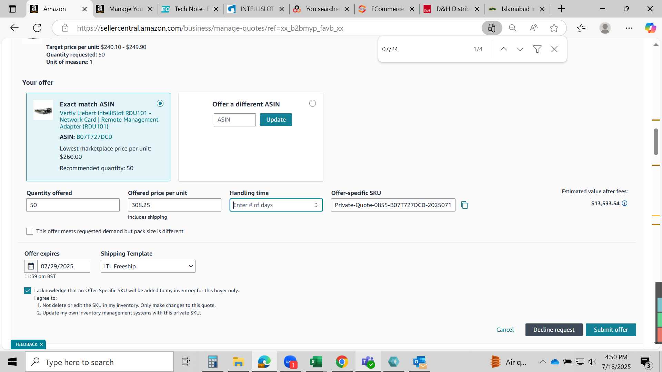This screenshot has width=662, height=372.
Task: Click the page vertical scrollbar thumb
Action: coord(656,142)
